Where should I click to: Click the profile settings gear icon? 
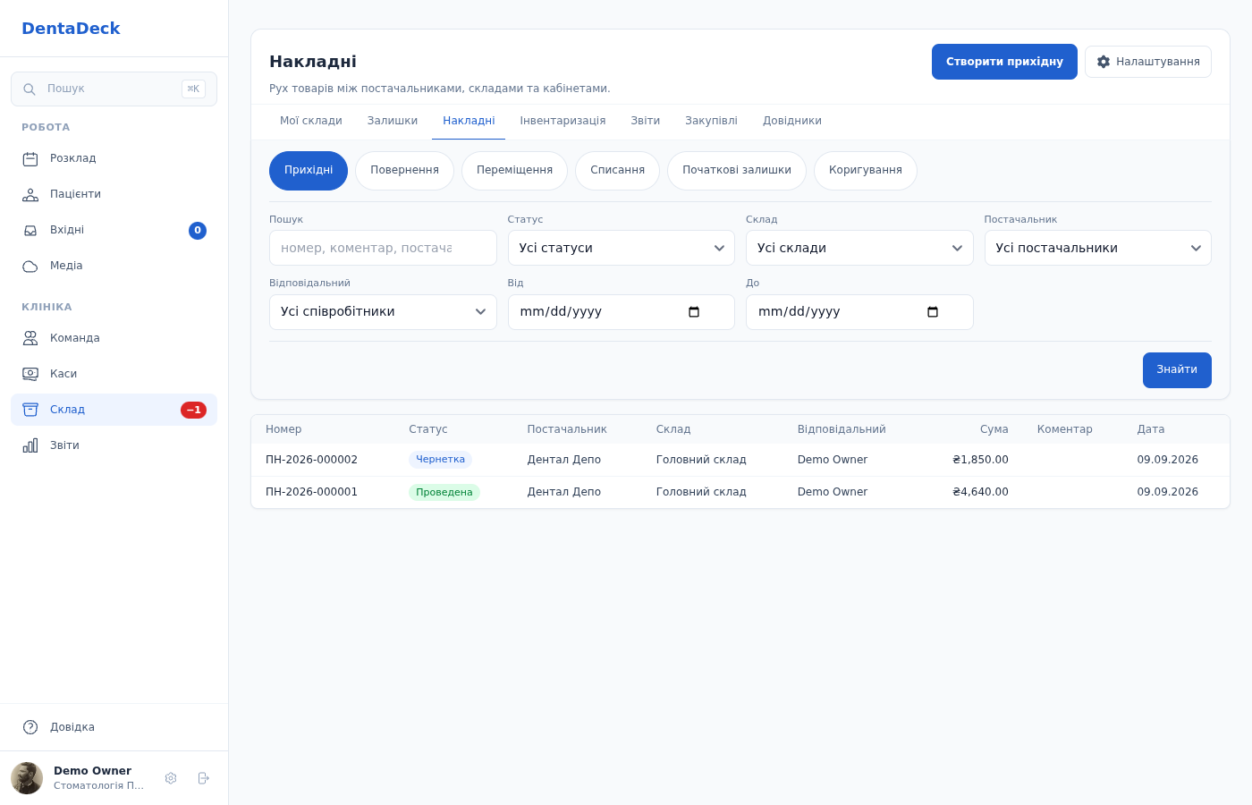tap(171, 778)
